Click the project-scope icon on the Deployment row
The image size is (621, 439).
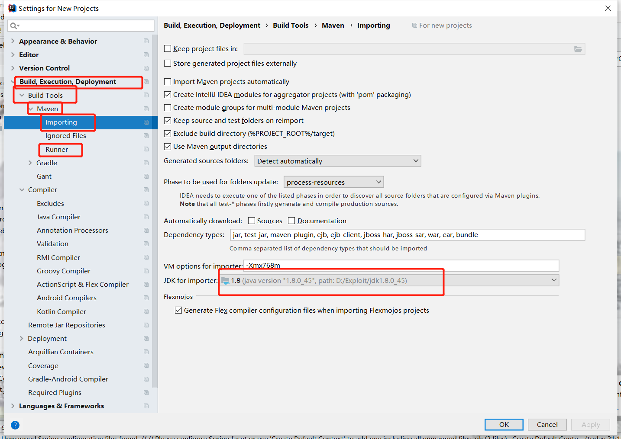point(146,338)
